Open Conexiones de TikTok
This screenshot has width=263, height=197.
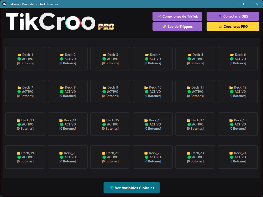(x=177, y=16)
